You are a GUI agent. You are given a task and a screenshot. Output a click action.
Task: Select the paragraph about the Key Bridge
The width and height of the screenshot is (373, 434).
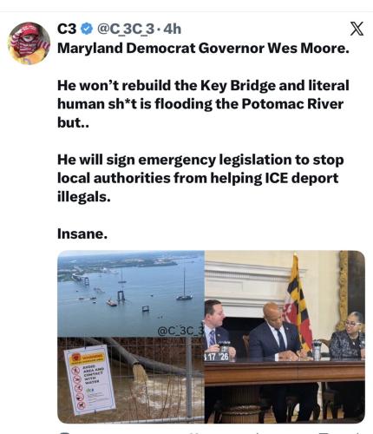tap(203, 104)
